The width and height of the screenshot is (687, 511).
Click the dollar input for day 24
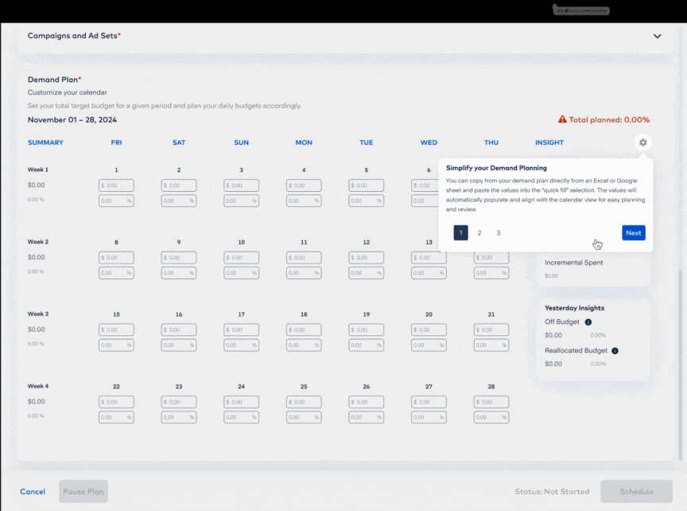242,402
